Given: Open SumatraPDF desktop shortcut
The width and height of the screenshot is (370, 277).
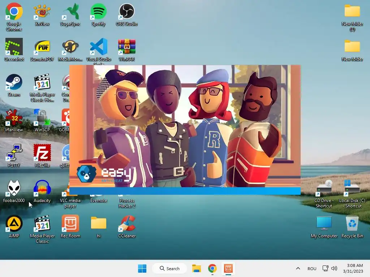Looking at the screenshot, I should pyautogui.click(x=42, y=50).
